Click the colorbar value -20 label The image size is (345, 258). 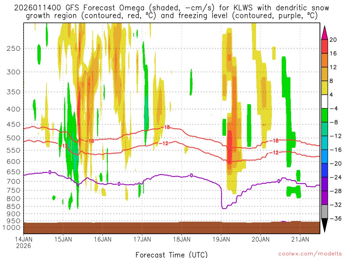coord(336,164)
